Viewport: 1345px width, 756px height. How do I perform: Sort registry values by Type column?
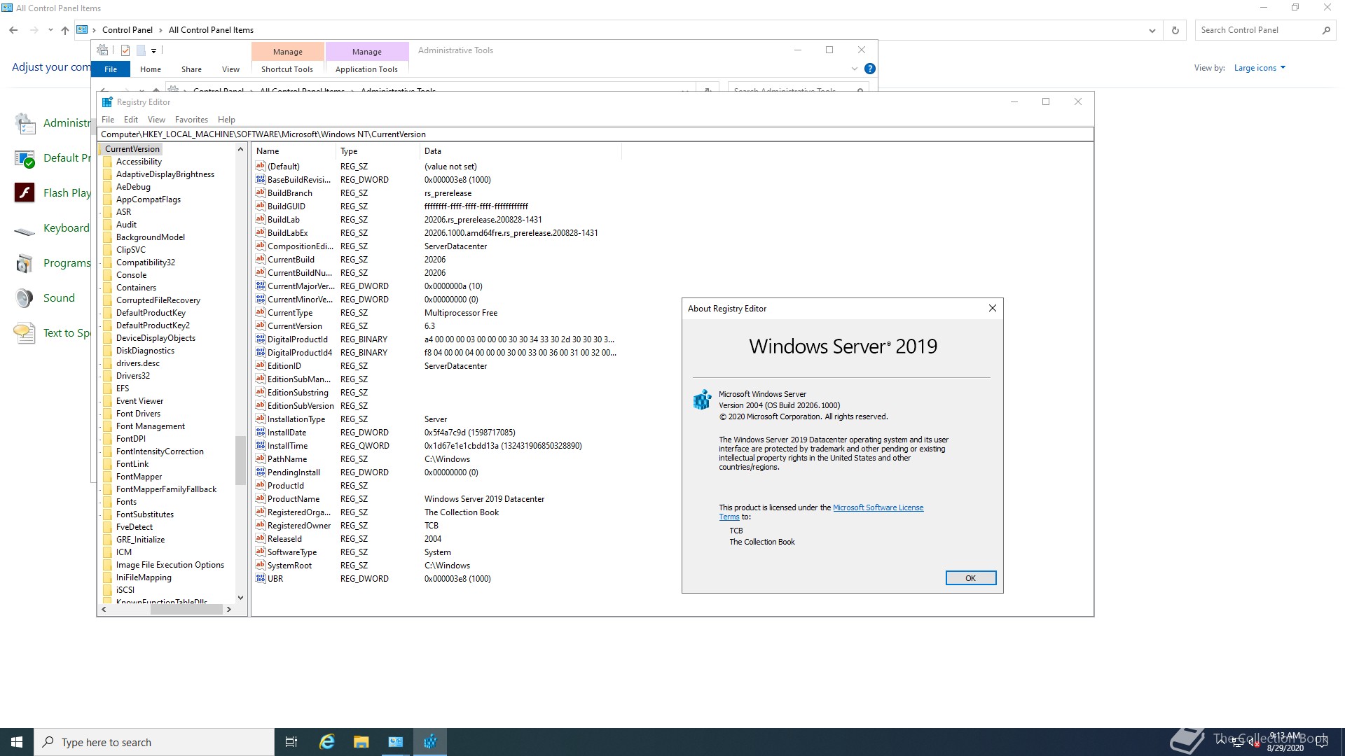click(378, 151)
